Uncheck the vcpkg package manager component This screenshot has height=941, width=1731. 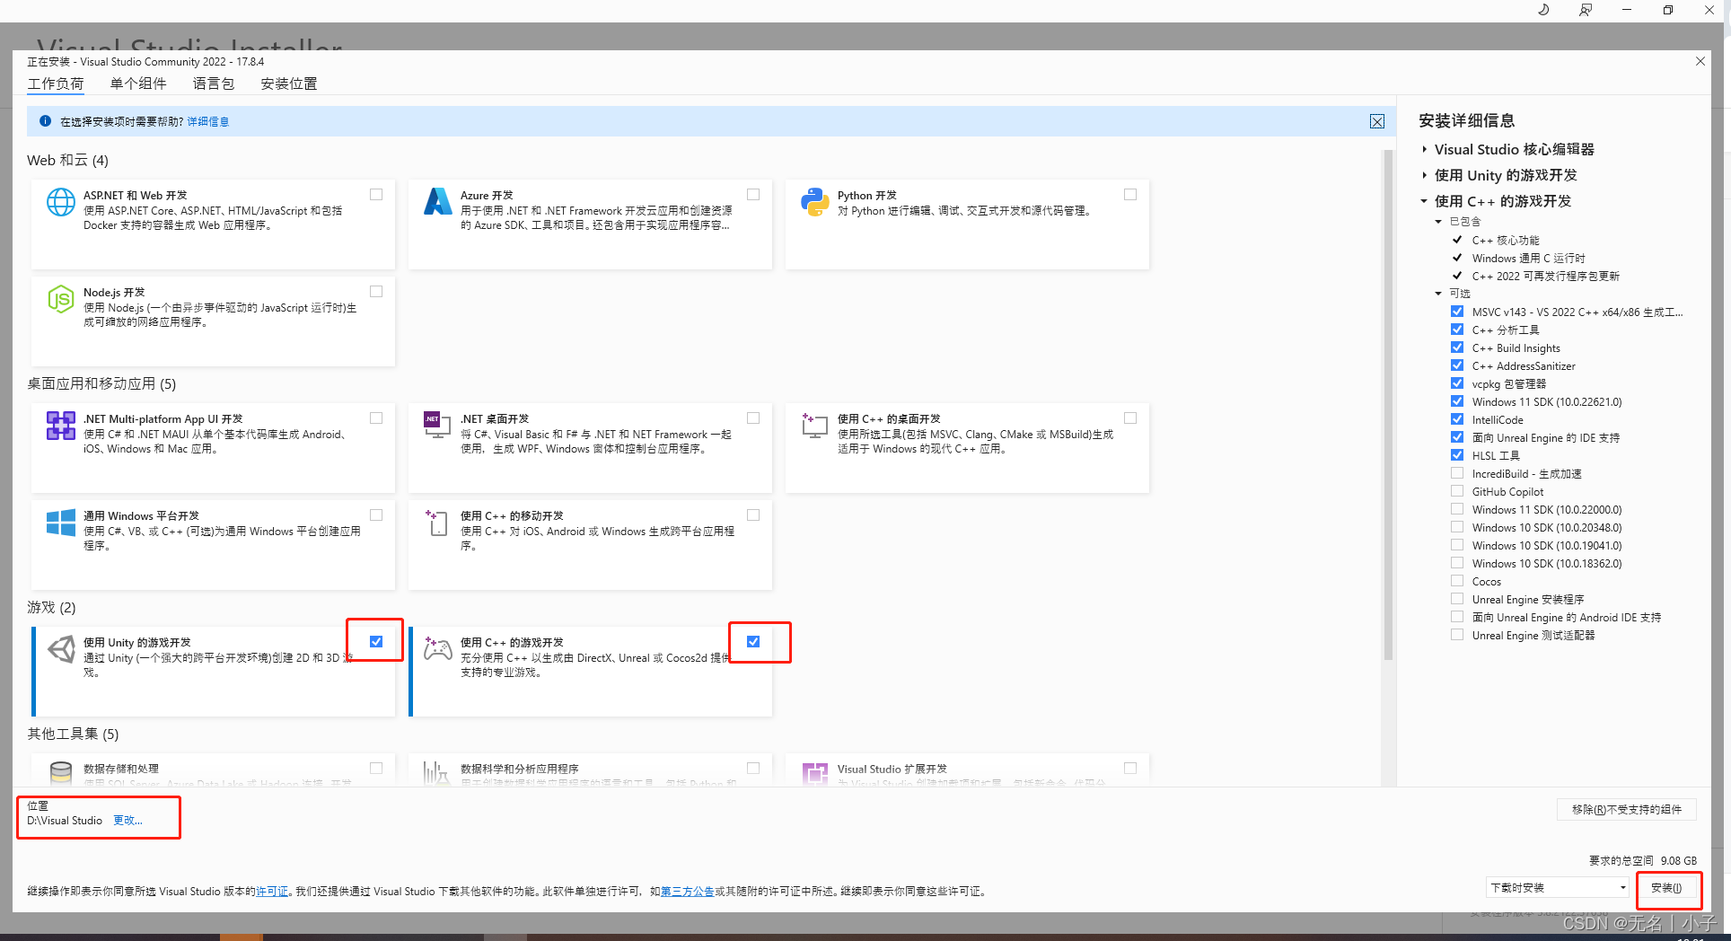tap(1457, 383)
